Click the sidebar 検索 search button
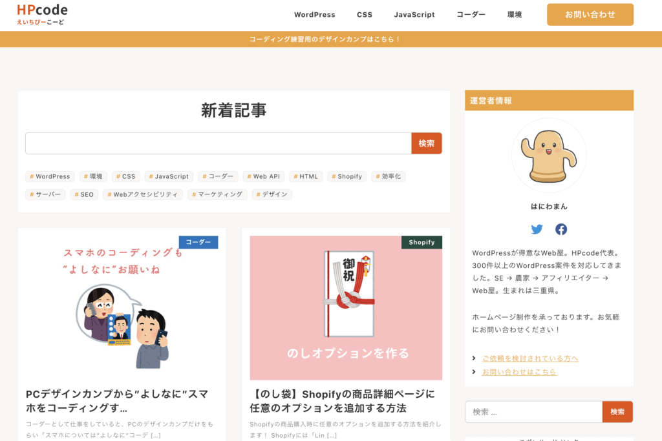 coord(617,411)
